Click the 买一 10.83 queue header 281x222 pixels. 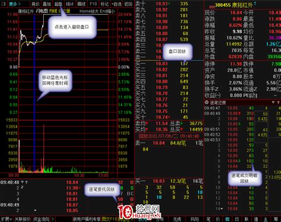tap(169, 181)
